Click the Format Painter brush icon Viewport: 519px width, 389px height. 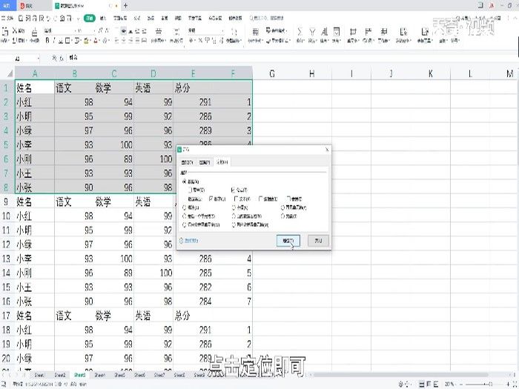coord(35,33)
